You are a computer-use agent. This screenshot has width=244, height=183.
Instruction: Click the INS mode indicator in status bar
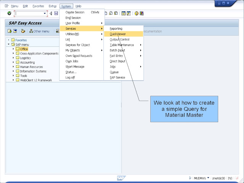pos(230,178)
